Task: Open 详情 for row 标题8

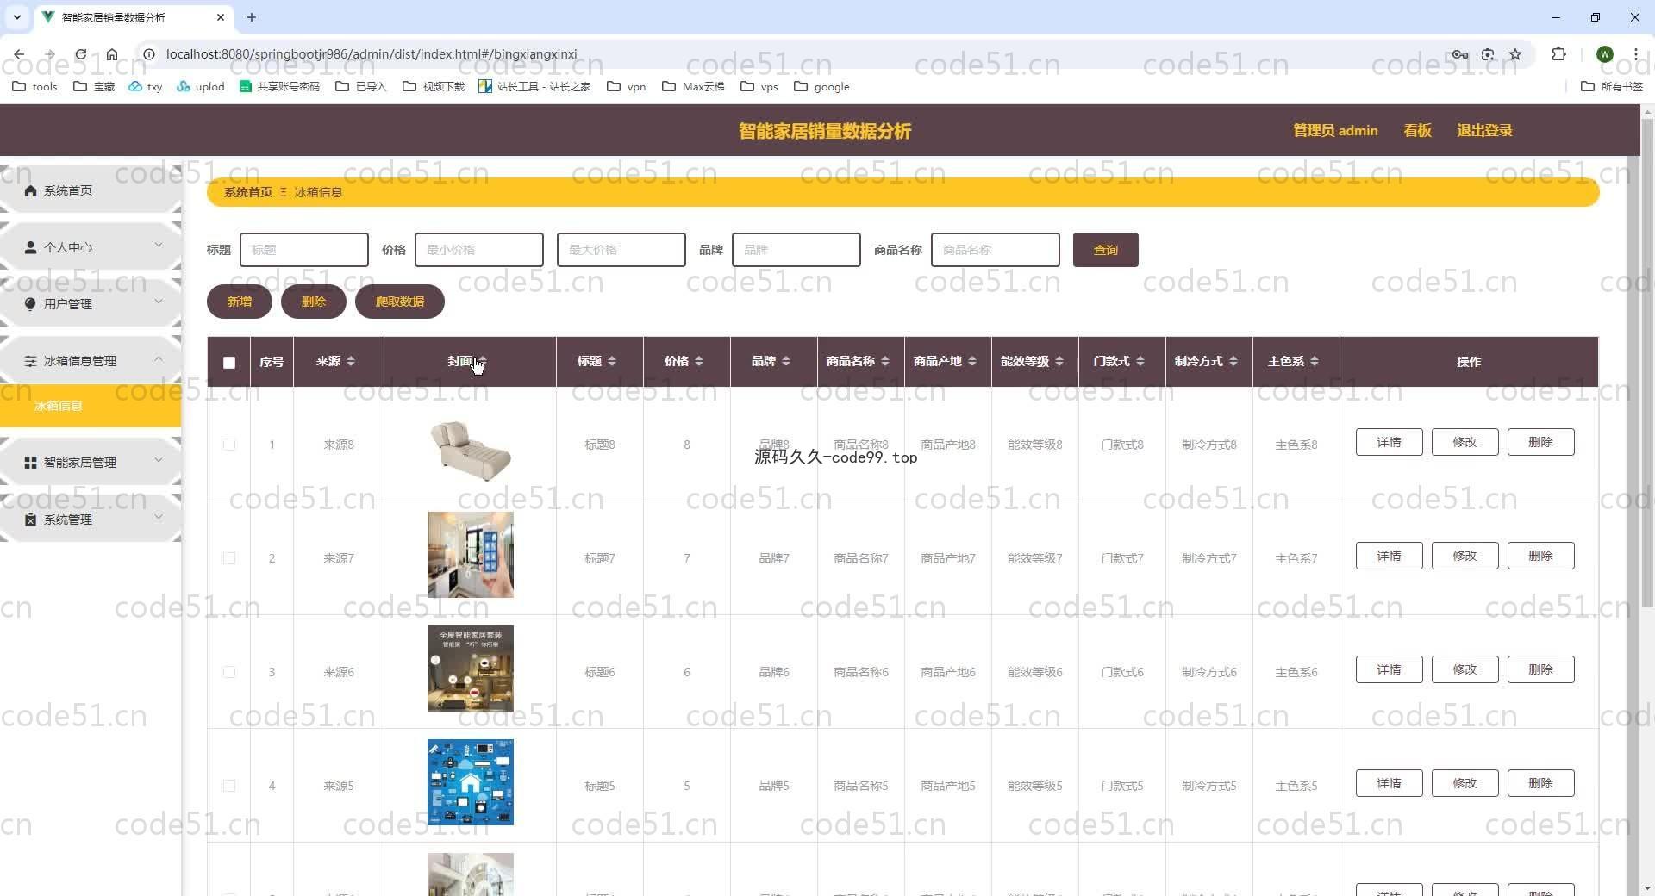Action: (x=1389, y=442)
